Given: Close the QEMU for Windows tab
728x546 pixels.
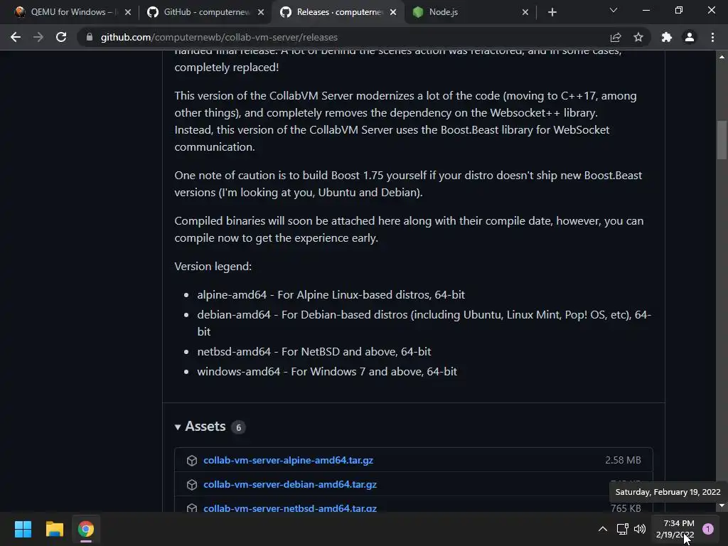Looking at the screenshot, I should (128, 12).
